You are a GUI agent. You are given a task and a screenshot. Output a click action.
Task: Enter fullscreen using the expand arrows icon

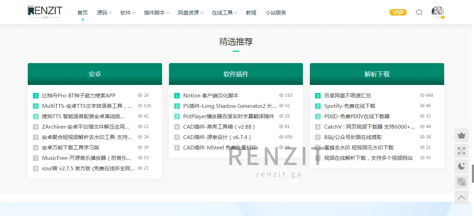[x=461, y=151]
